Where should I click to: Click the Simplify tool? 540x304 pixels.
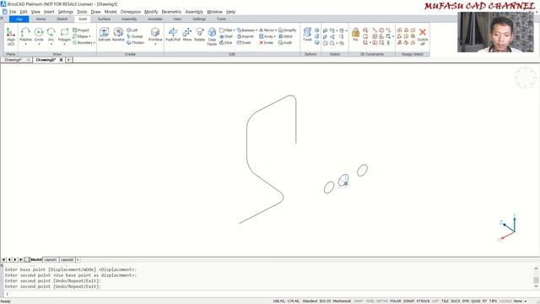(287, 30)
